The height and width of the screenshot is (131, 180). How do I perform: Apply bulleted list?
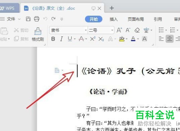(x=161, y=30)
